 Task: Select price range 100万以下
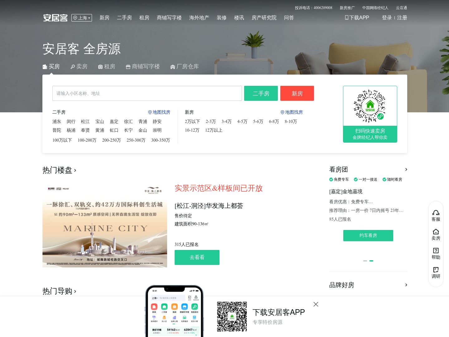tap(62, 140)
